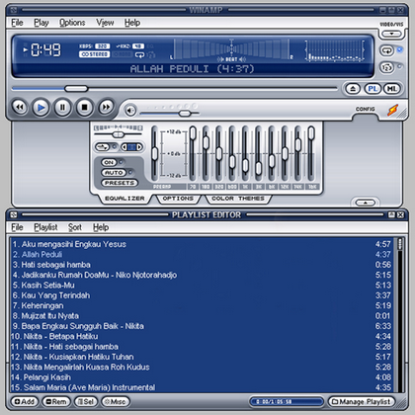Click the lightning bolt Winamp icon
Viewport: 415px width, 415px height.
pos(392,110)
